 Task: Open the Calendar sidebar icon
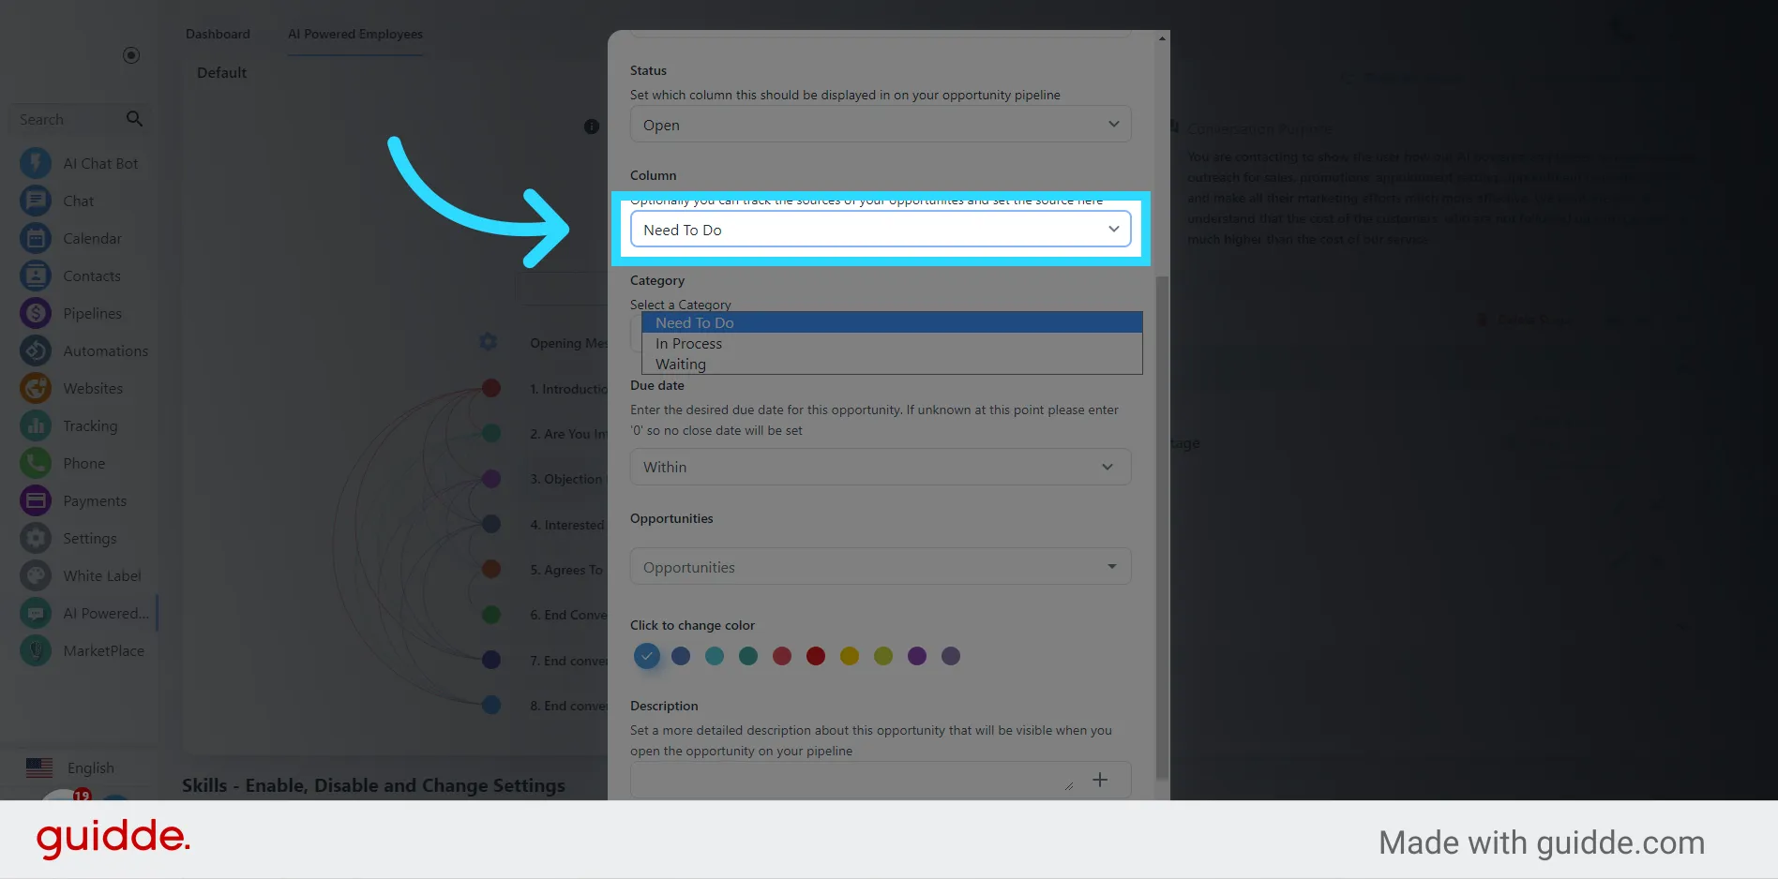coord(36,238)
